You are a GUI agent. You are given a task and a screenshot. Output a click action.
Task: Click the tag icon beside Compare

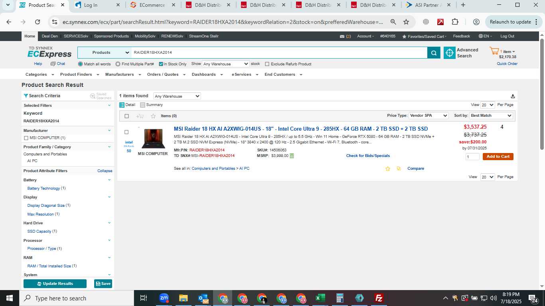(399, 169)
